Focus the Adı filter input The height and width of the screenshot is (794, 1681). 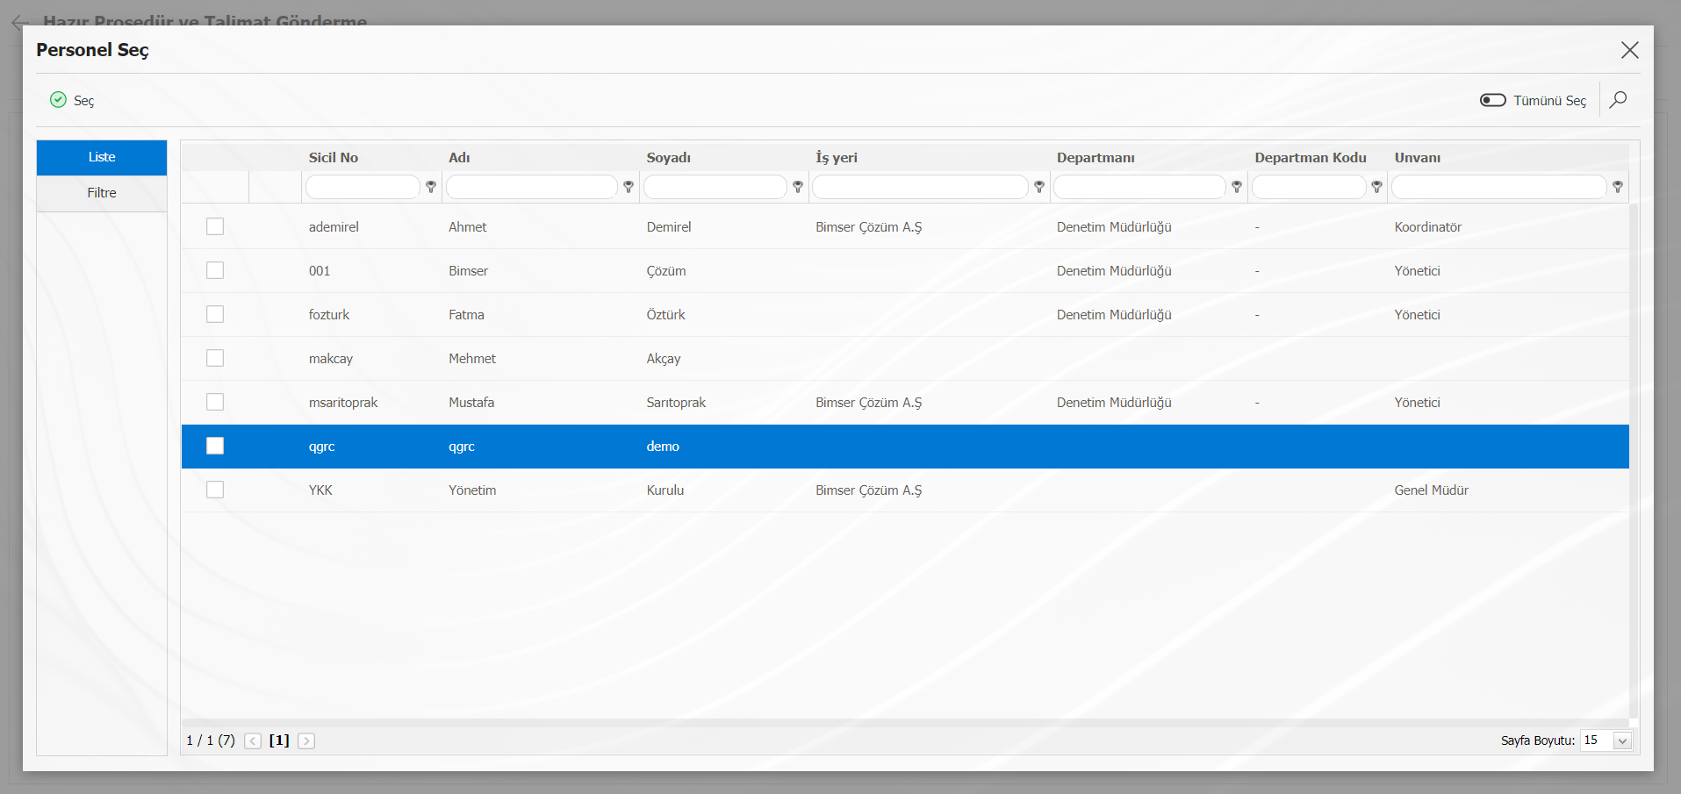coord(532,187)
